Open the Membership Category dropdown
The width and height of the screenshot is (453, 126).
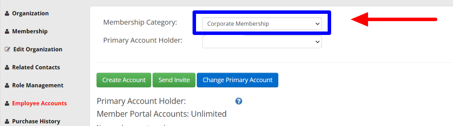click(262, 24)
